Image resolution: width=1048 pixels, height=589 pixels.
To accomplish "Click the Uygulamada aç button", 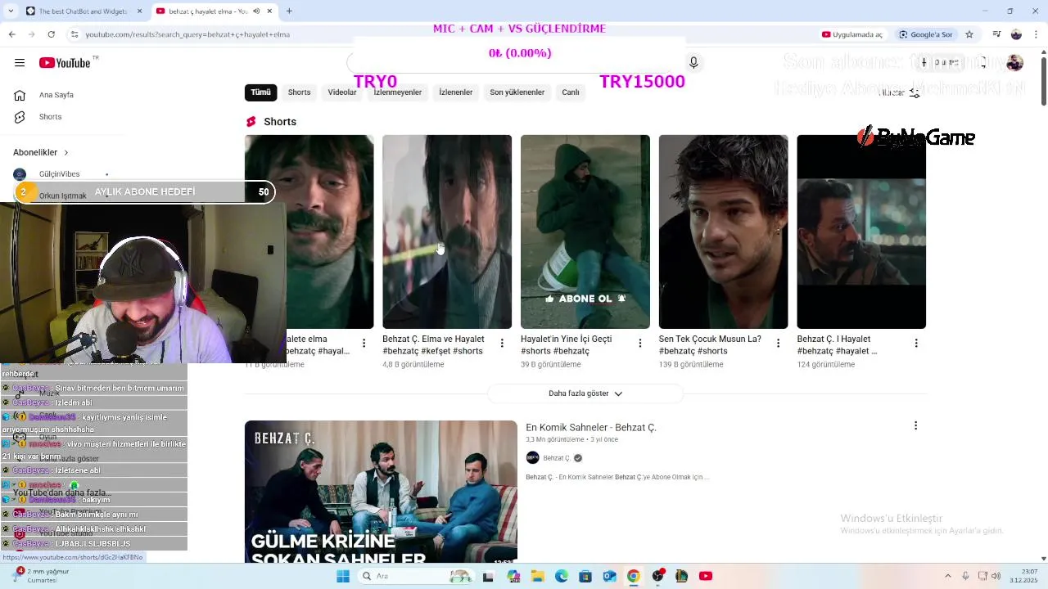I will pos(852,34).
